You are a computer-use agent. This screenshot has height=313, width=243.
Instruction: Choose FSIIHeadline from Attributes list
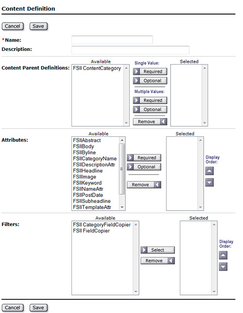pos(88,171)
